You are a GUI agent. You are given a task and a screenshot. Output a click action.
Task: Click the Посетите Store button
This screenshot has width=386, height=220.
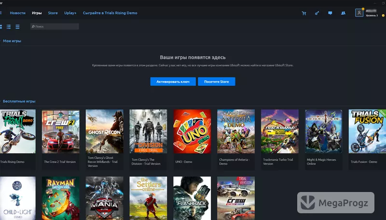[216, 82]
